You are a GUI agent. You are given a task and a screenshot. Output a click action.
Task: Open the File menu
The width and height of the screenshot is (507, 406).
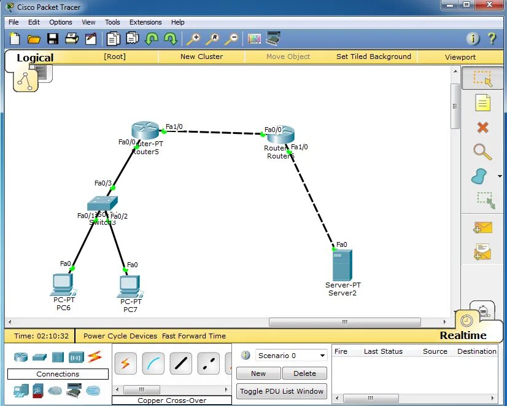(14, 22)
